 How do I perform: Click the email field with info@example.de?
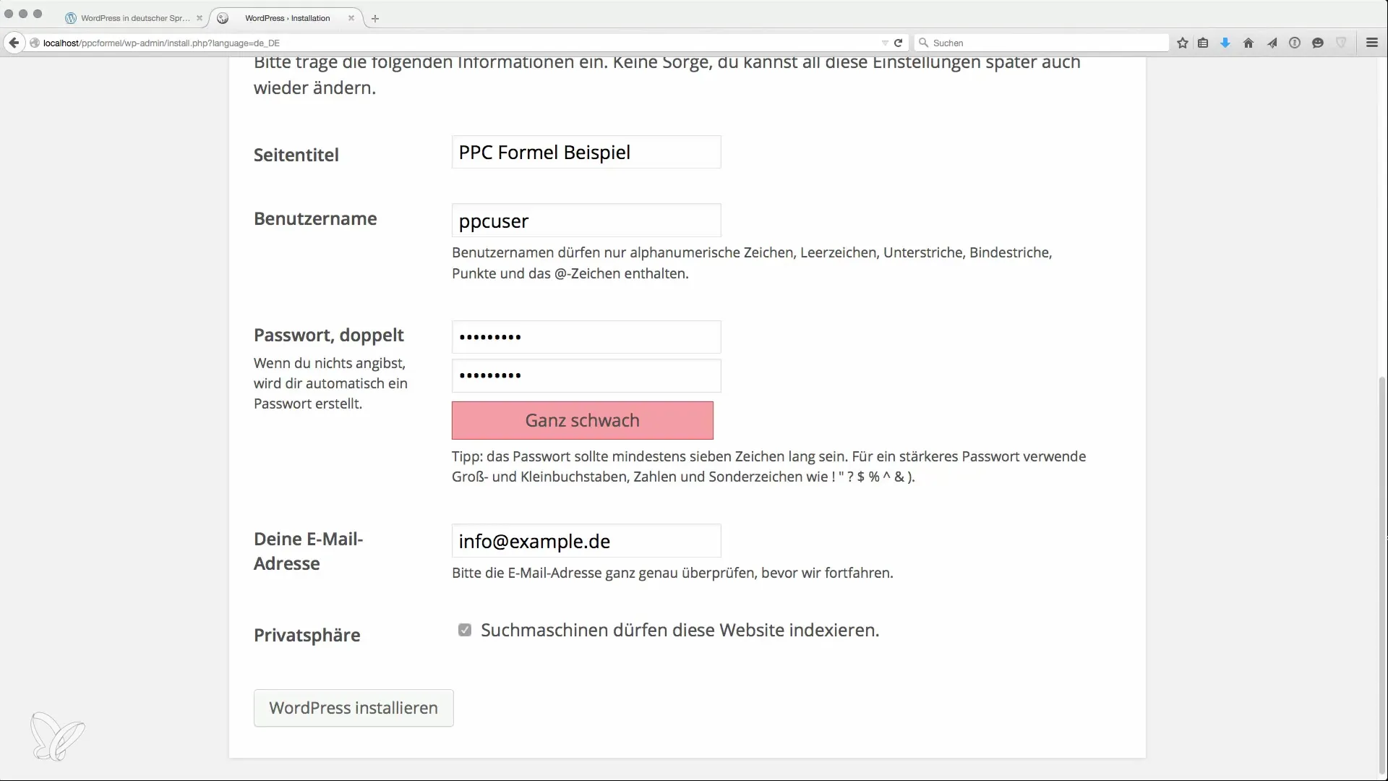coord(586,541)
